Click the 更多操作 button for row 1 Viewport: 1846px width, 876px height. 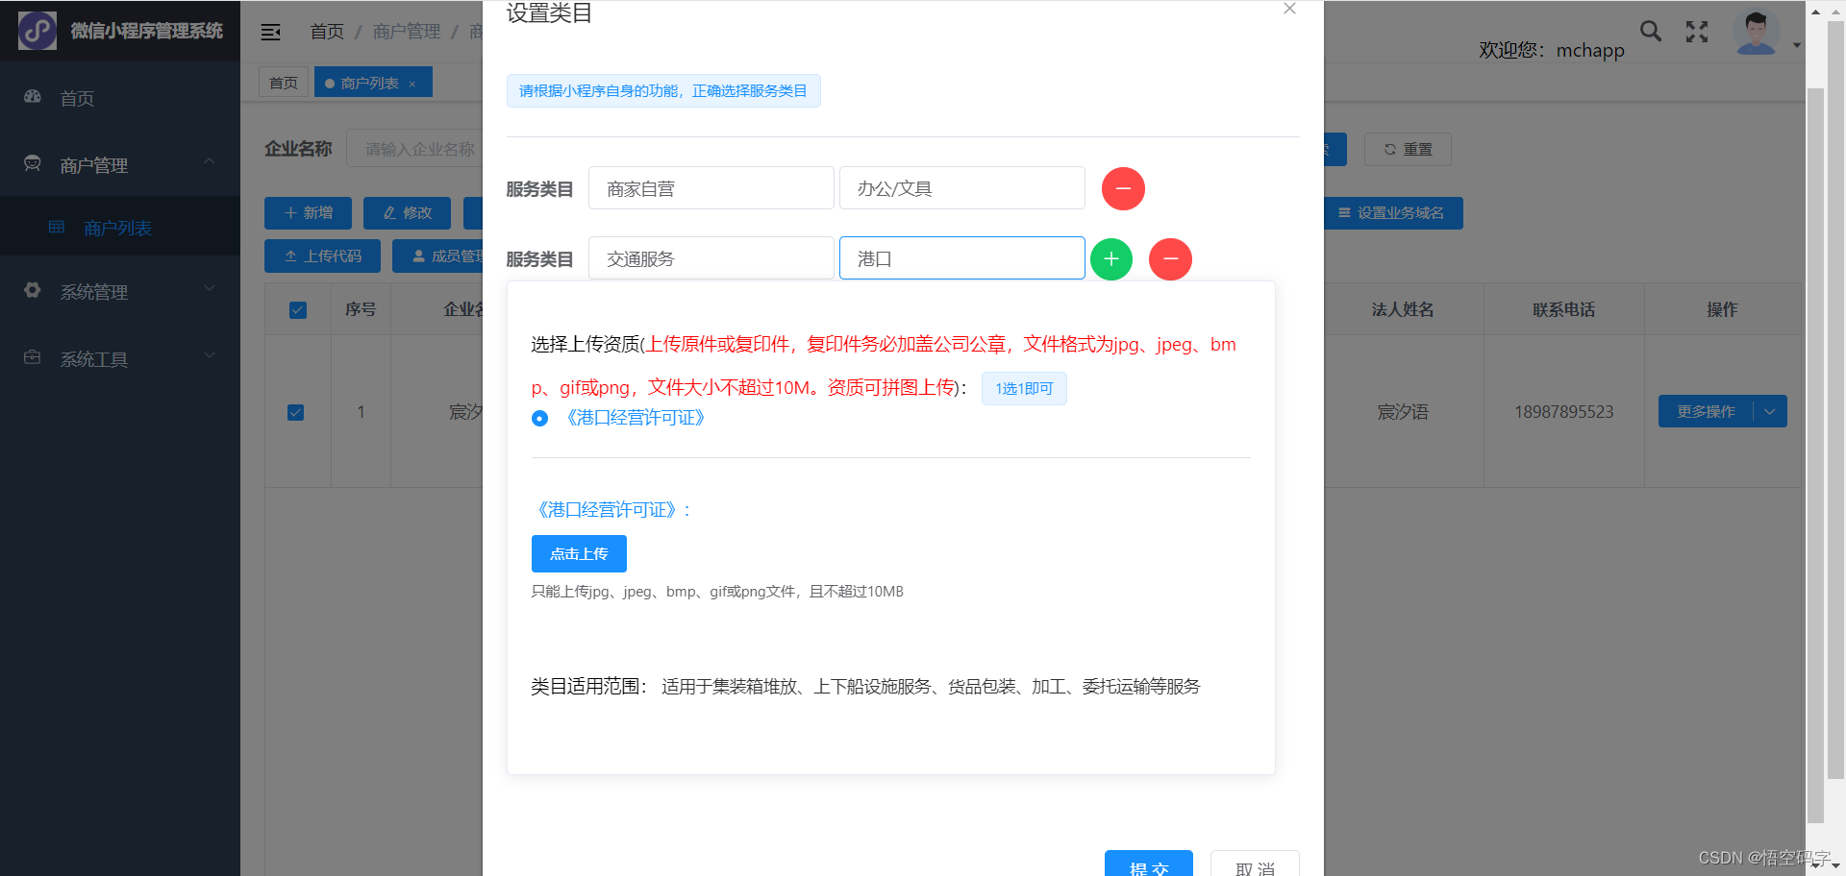coord(1706,411)
